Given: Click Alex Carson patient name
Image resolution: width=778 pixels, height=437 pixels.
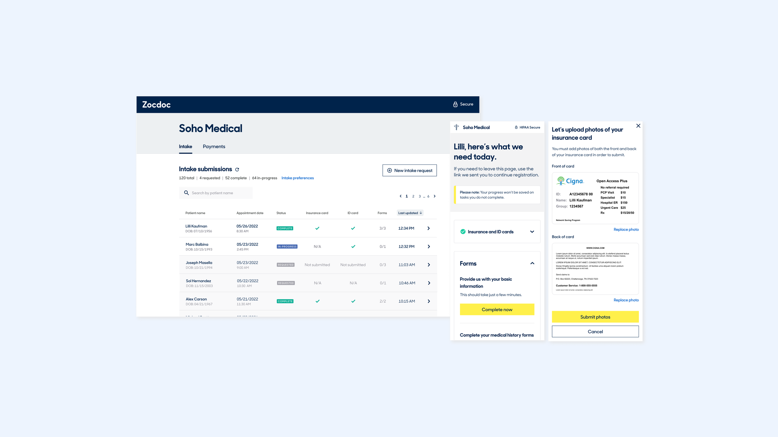Looking at the screenshot, I should pyautogui.click(x=196, y=299).
